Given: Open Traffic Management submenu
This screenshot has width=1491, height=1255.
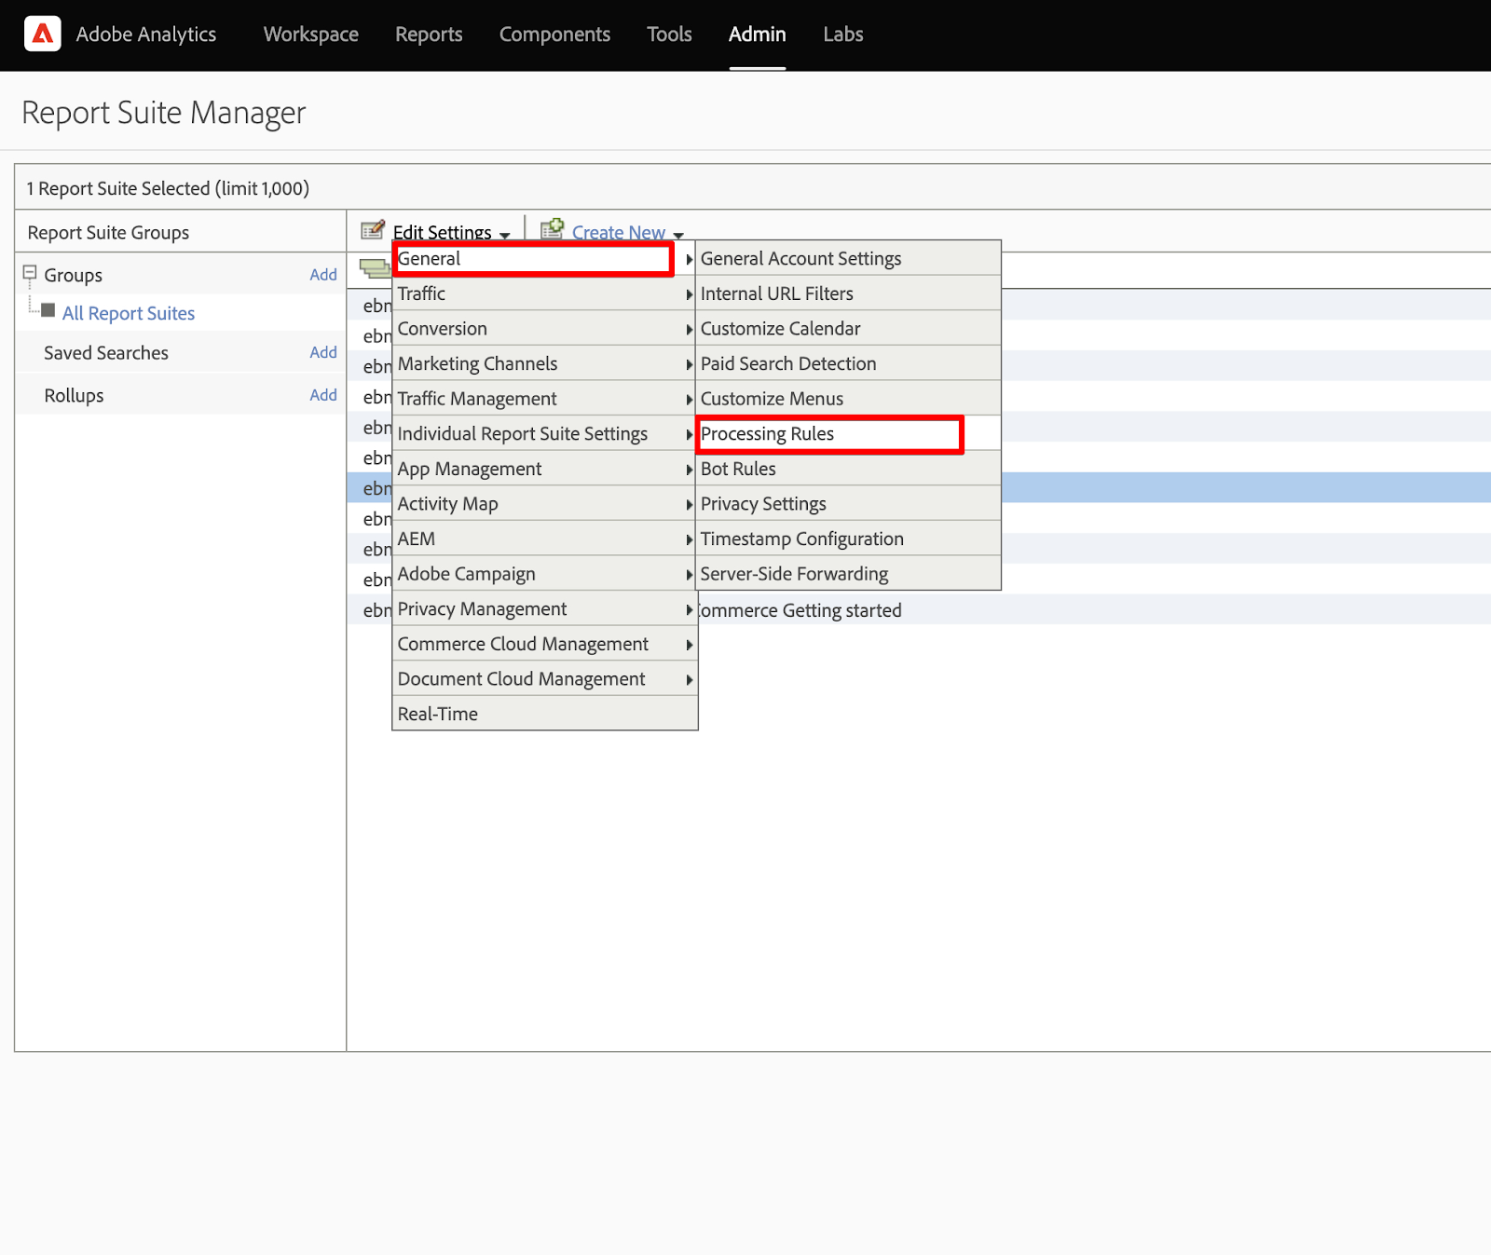Looking at the screenshot, I should (x=545, y=399).
